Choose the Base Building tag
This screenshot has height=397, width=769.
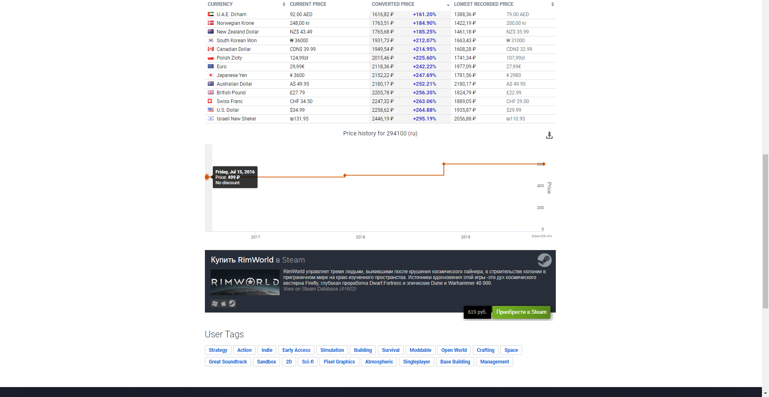pos(455,362)
